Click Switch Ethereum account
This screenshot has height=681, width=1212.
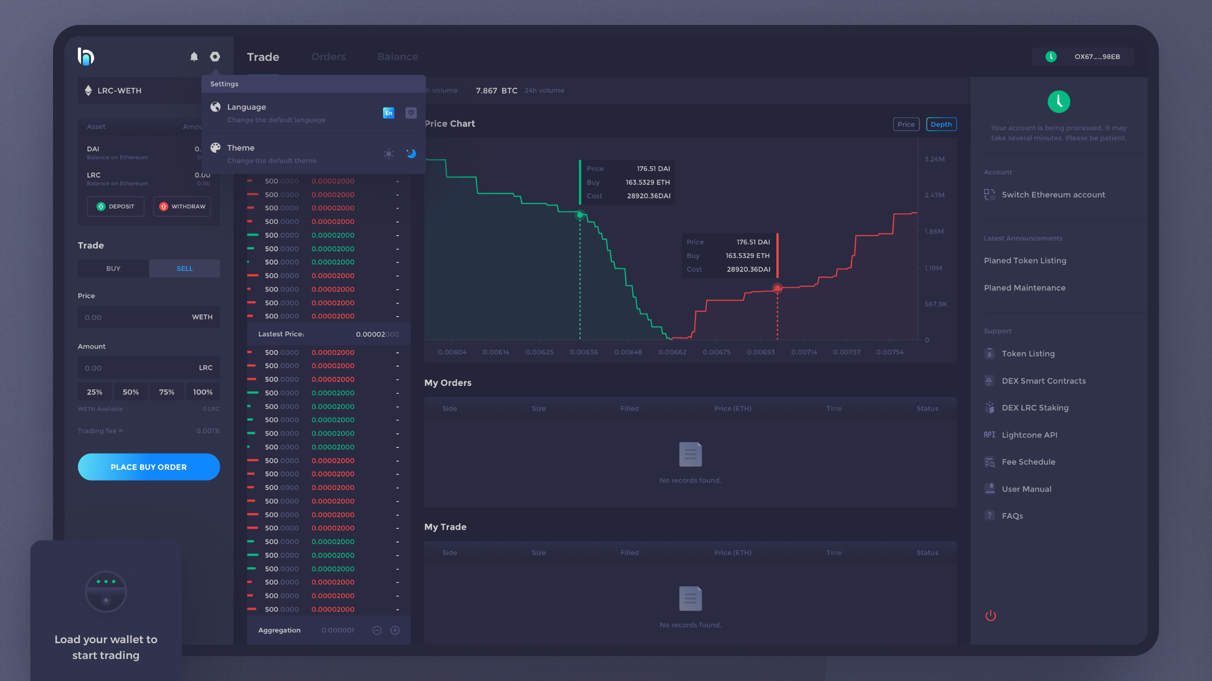1054,195
